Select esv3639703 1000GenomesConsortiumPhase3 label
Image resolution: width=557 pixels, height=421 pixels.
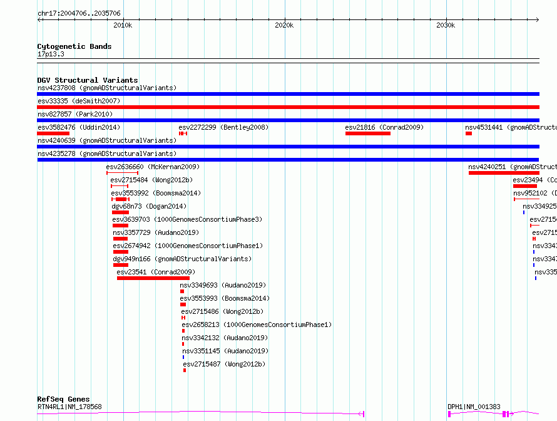[187, 219]
